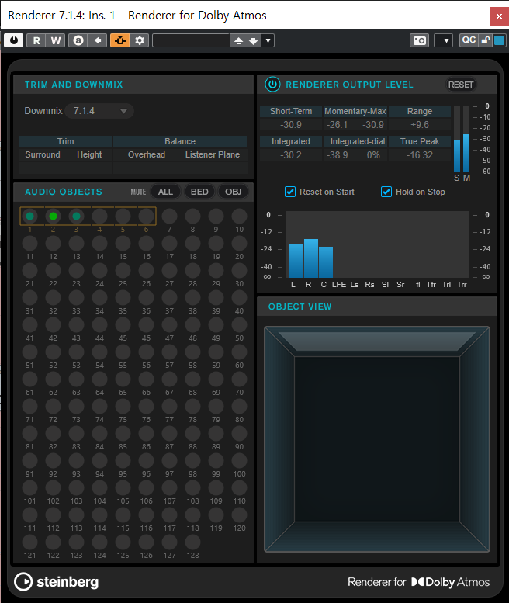Expand dropdown beside snapshot camera

point(444,40)
